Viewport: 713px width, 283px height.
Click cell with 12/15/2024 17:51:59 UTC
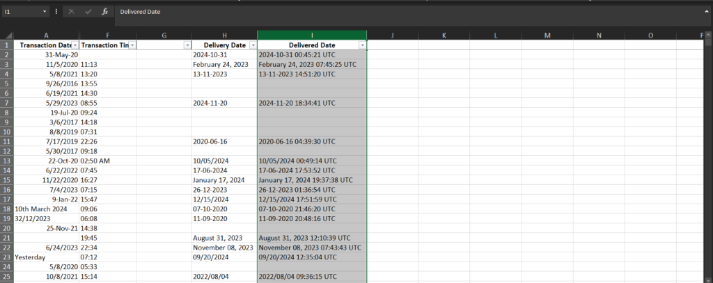[x=312, y=200]
